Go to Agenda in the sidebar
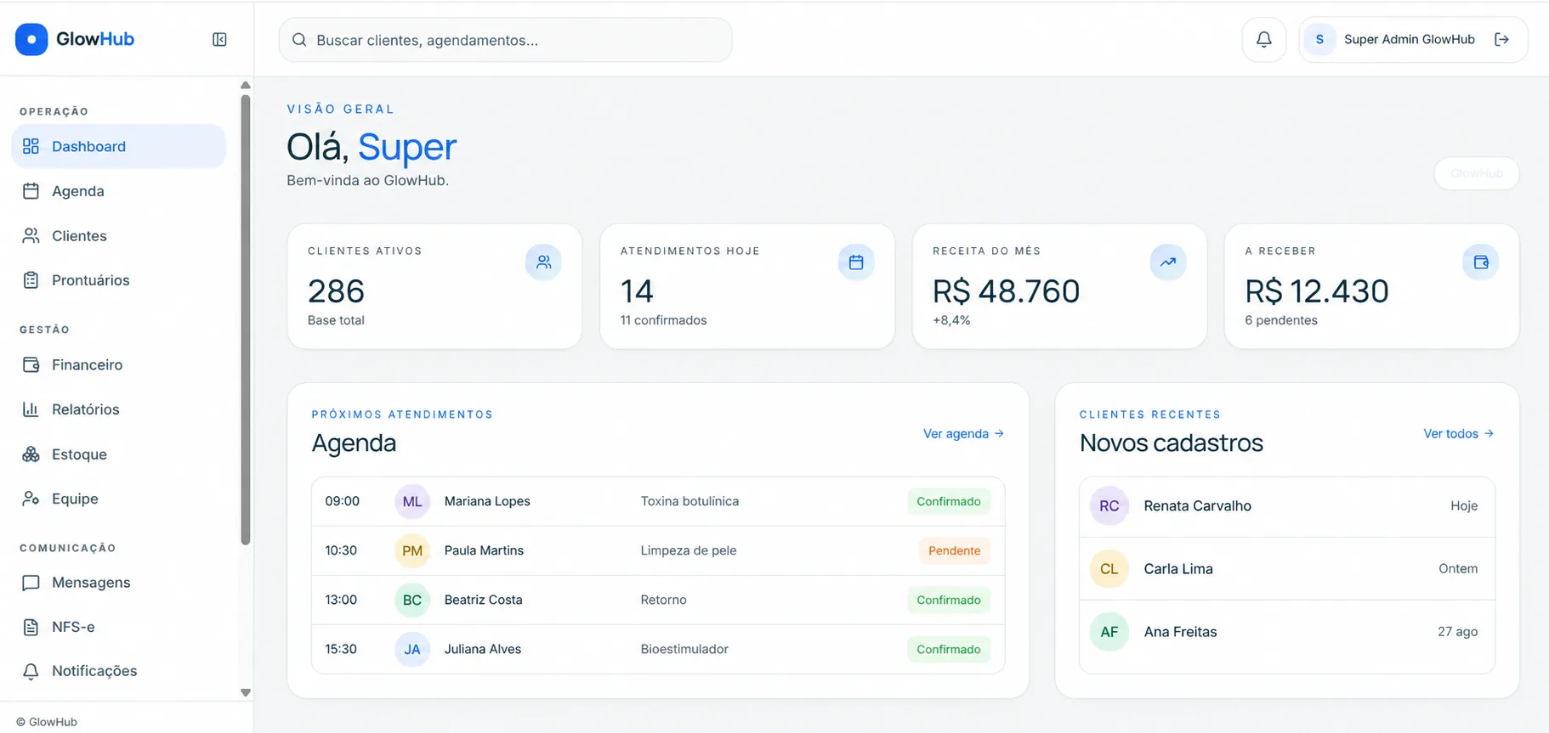1549x733 pixels. click(119, 191)
